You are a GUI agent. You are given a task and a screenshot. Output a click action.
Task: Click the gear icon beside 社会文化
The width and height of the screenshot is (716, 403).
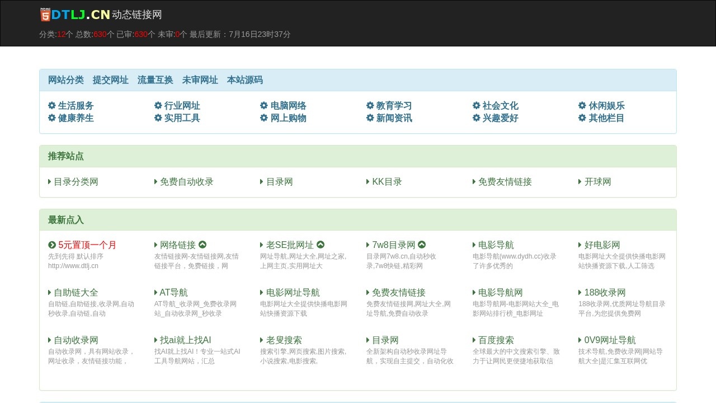coord(477,105)
